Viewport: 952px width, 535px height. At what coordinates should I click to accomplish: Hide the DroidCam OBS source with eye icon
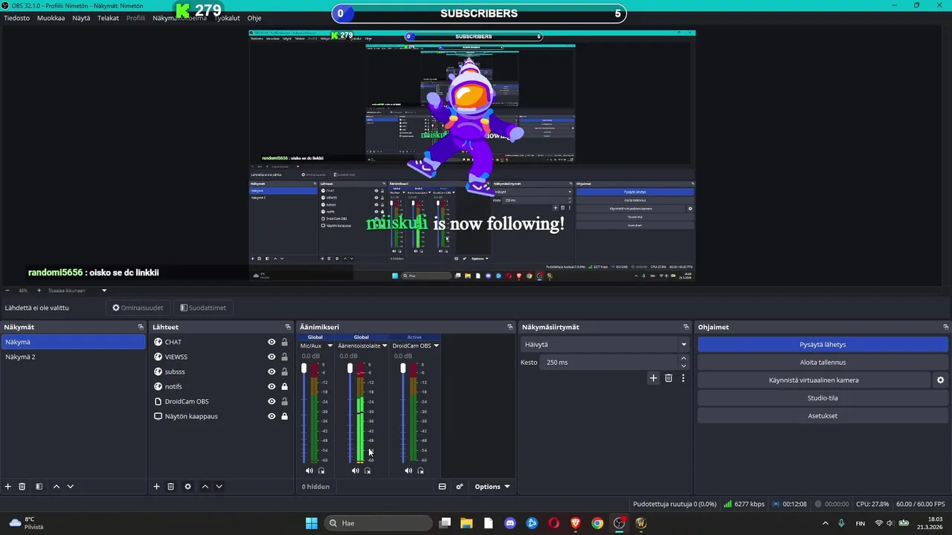(x=271, y=401)
